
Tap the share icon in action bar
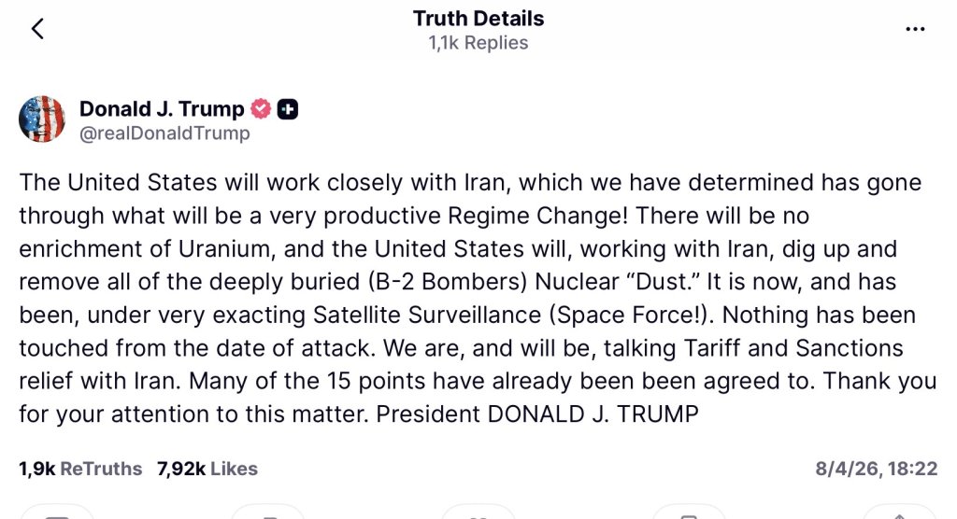pyautogui.click(x=899, y=514)
